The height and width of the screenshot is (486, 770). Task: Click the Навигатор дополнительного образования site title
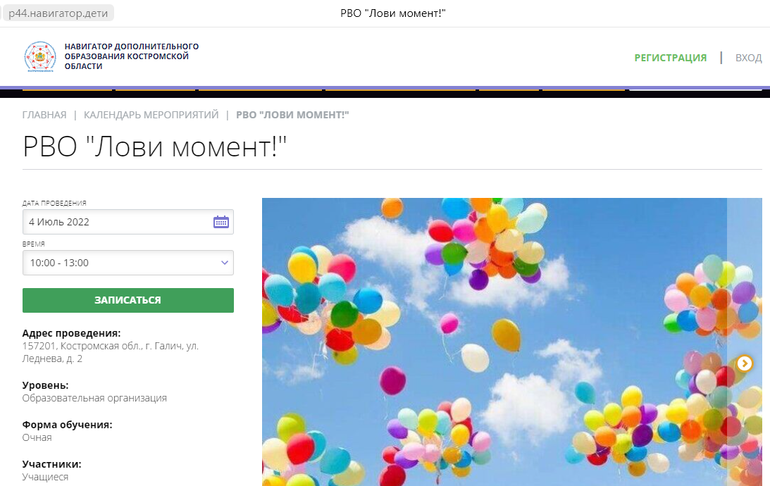pos(132,56)
